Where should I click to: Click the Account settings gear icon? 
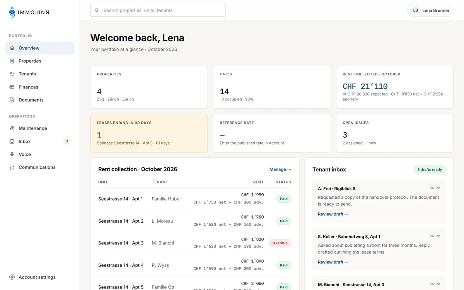tap(12, 277)
